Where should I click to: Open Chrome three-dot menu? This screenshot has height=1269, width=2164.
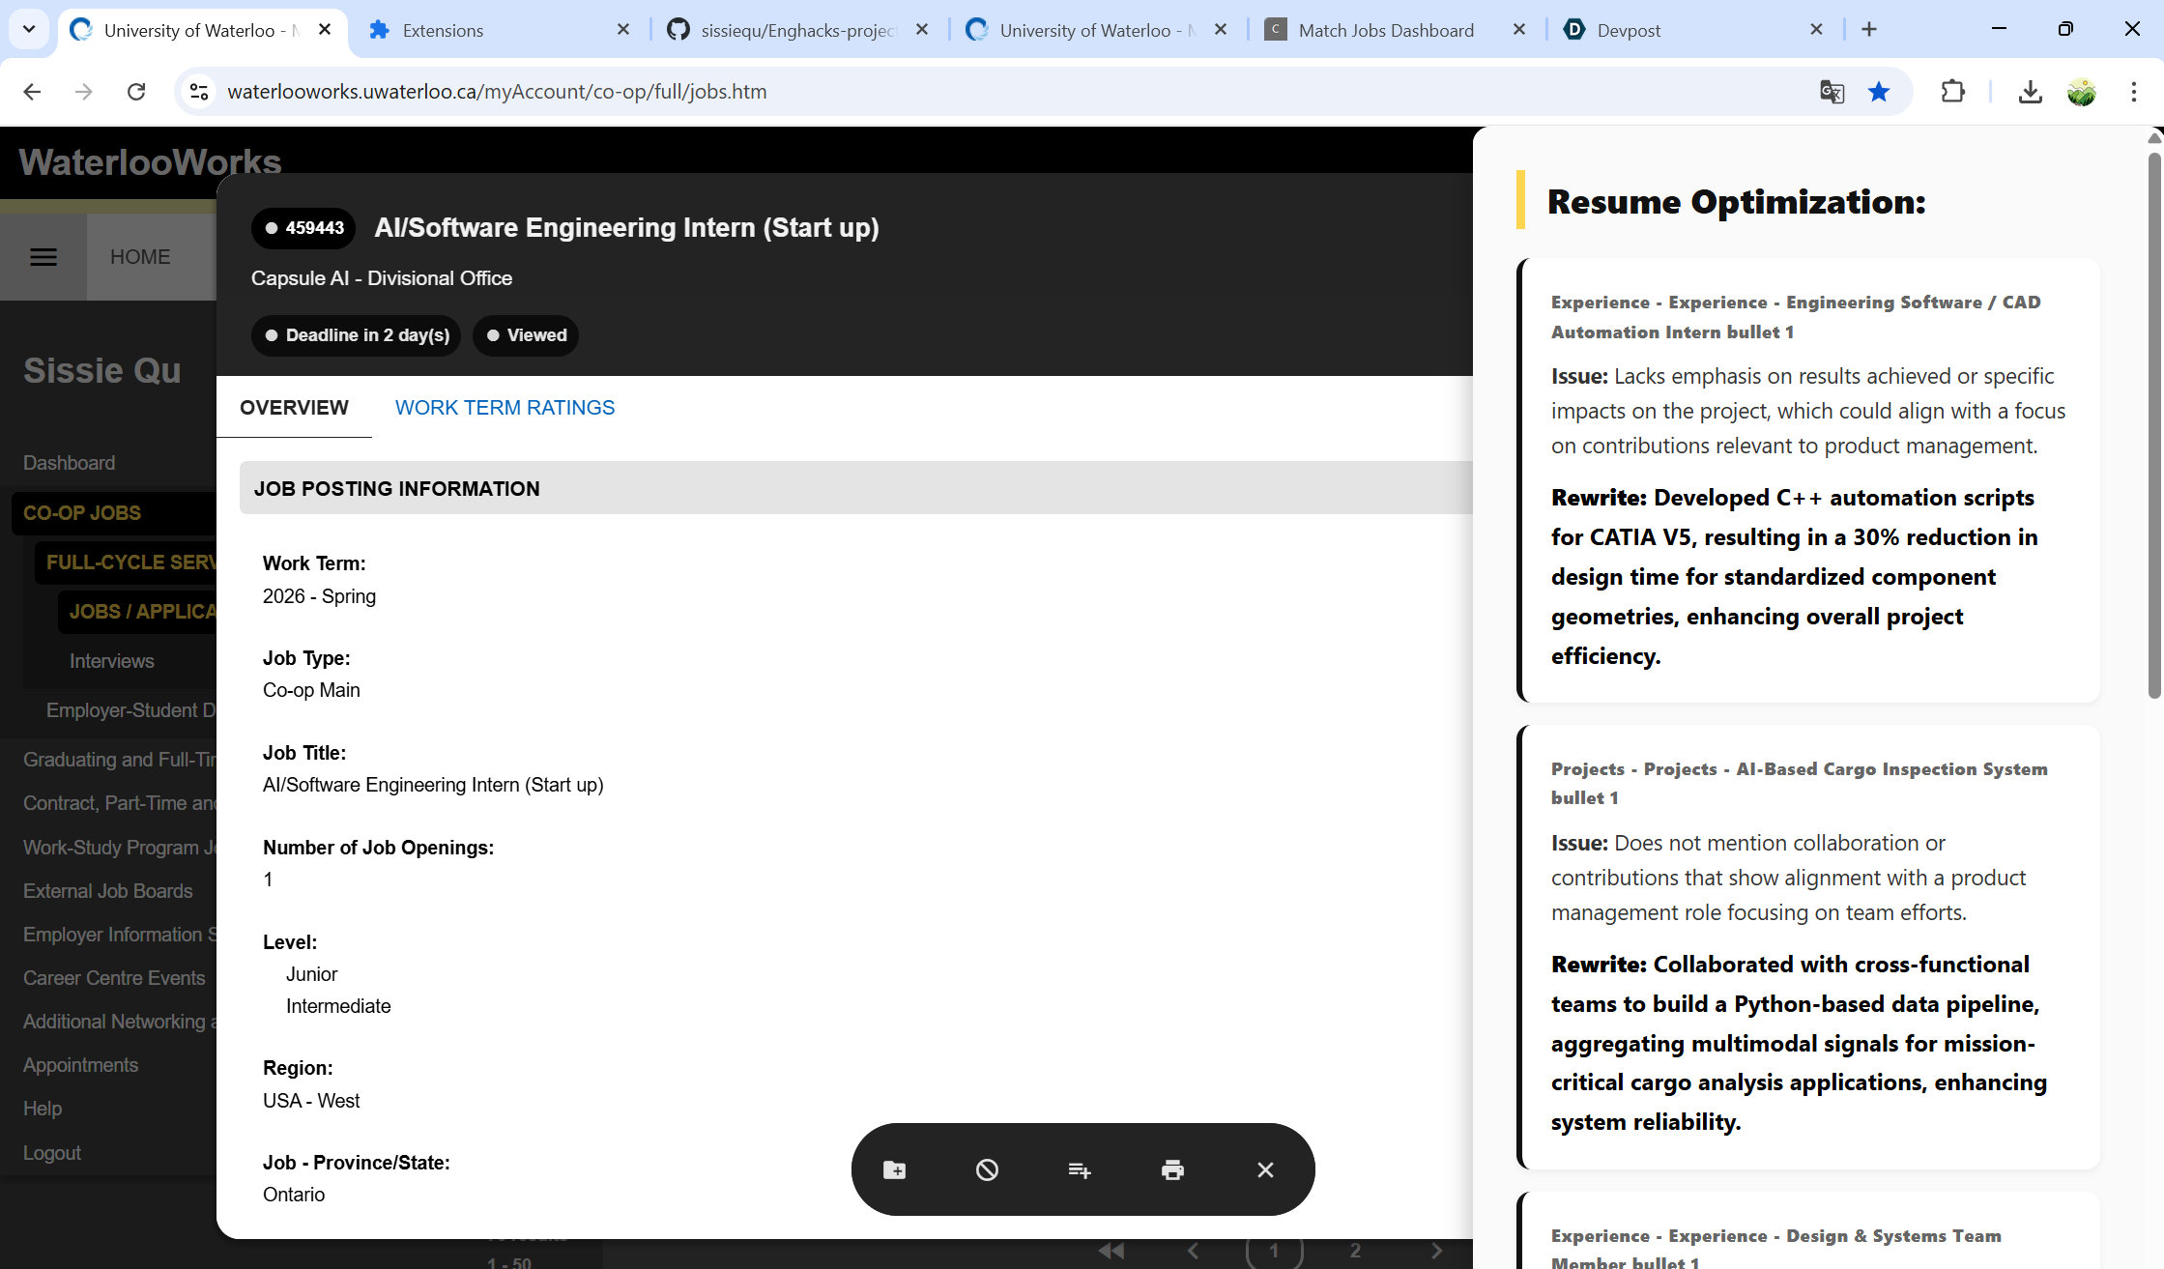click(x=2134, y=92)
